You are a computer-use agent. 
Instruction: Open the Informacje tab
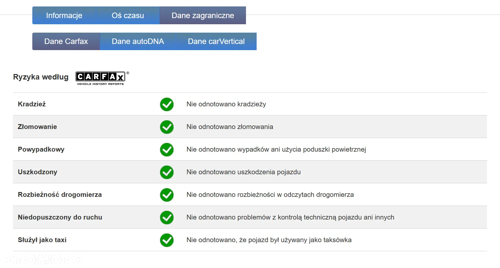(64, 16)
